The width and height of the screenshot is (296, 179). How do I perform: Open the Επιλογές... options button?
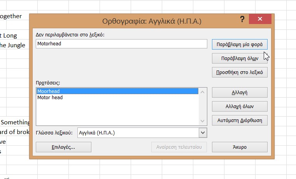(63, 147)
